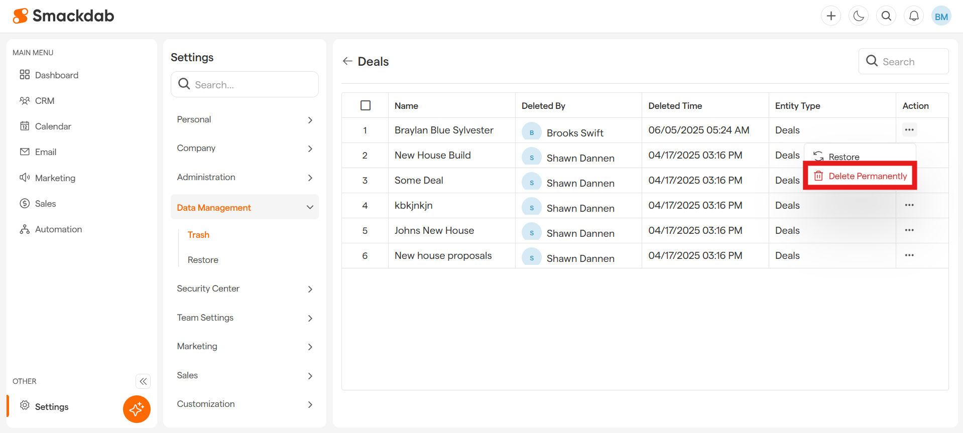Click the Deals page title

[373, 61]
